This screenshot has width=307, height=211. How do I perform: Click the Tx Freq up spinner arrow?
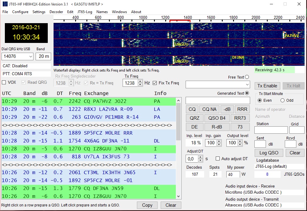[x=140, y=81]
